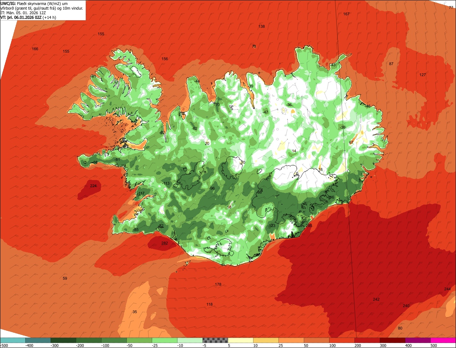Click the map value -85 on the Reykjanes peninsula
The width and height of the screenshot is (456, 348).
(136, 230)
